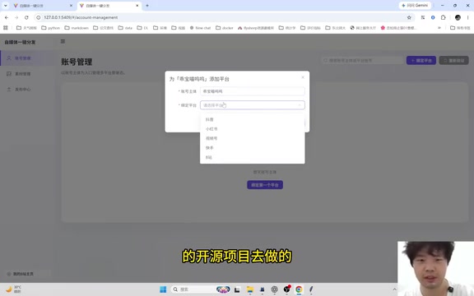Click the account search box
This screenshot has width=474, height=296.
click(x=362, y=60)
